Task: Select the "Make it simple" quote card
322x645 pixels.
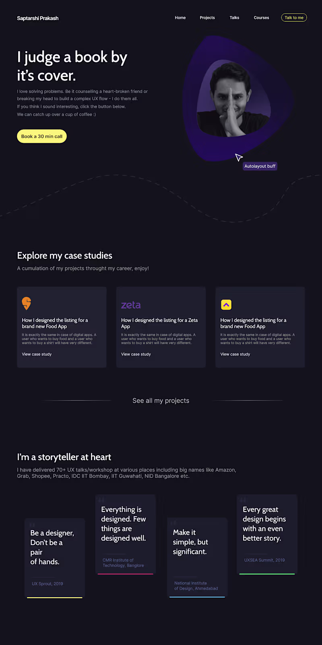Action: tap(197, 557)
